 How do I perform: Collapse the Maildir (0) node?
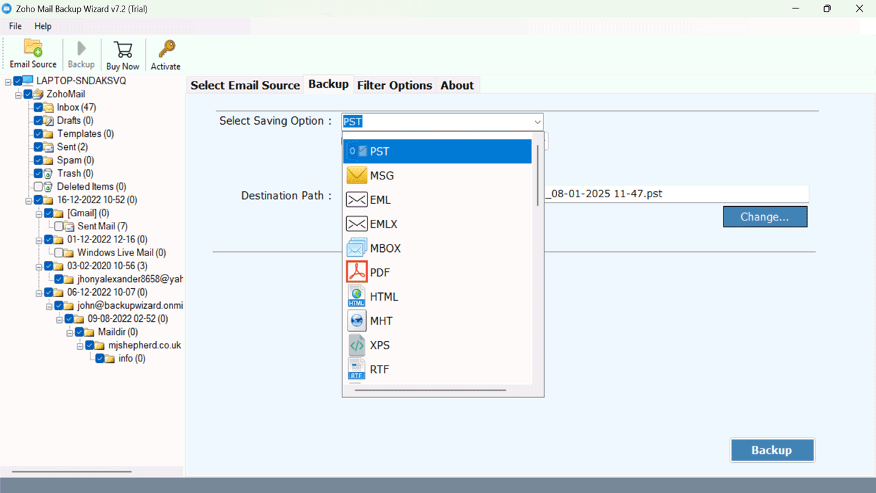pos(70,332)
